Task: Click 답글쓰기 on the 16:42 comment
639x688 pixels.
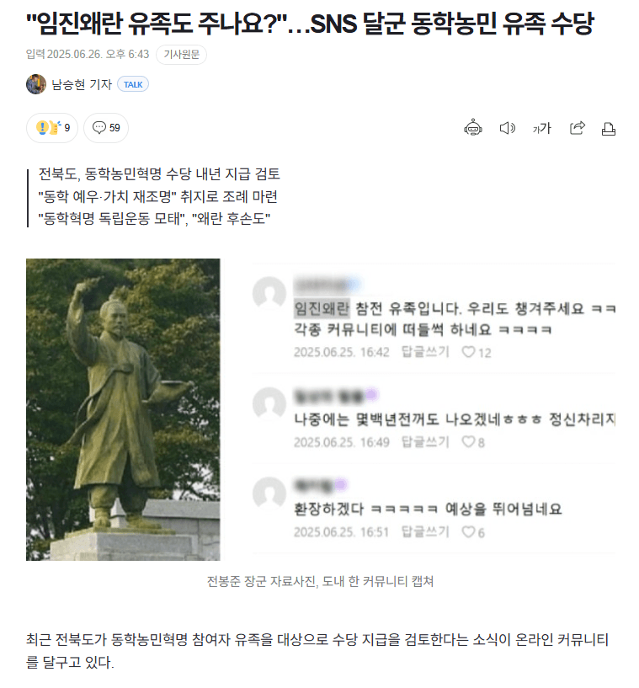Action: [425, 352]
